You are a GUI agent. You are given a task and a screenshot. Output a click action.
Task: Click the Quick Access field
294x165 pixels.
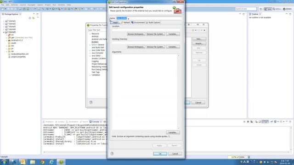pos(246,9)
